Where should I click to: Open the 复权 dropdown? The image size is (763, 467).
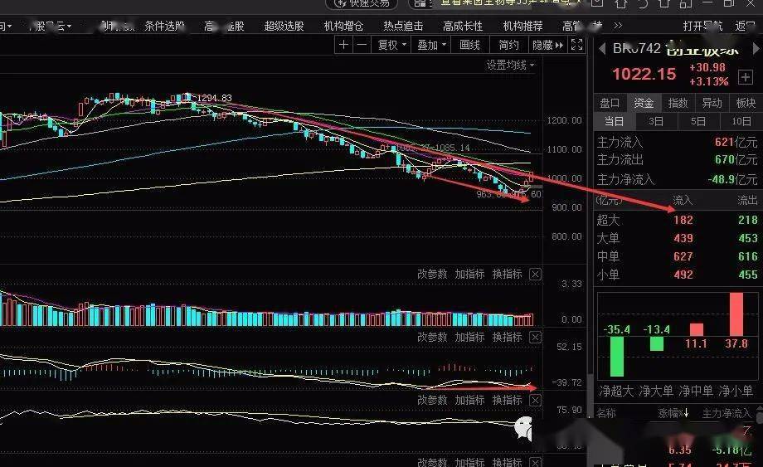tap(391, 45)
